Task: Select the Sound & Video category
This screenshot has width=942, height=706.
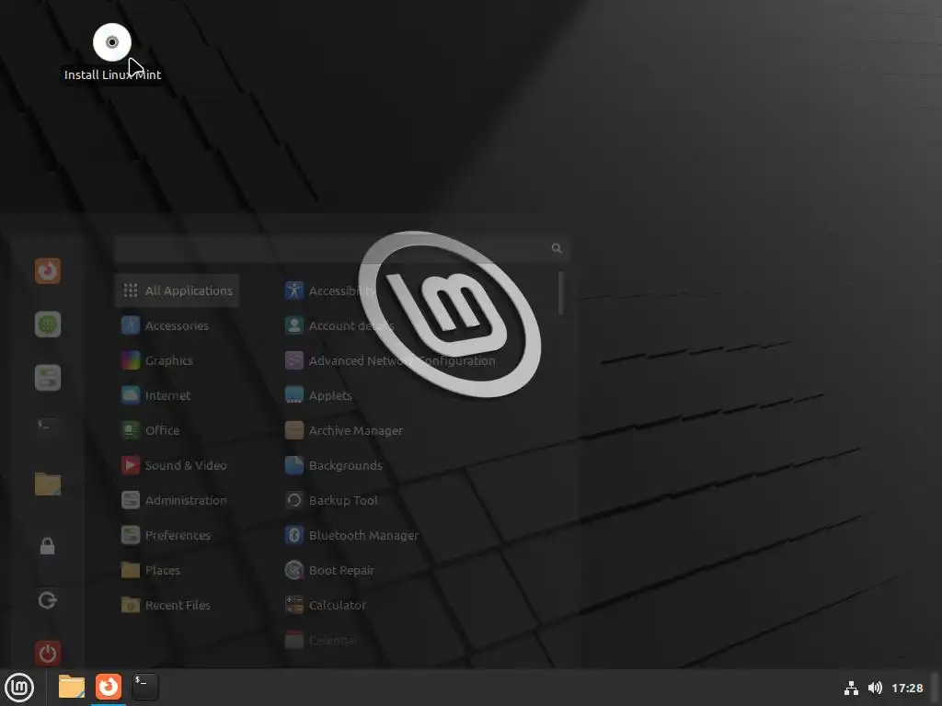Action: coord(177,465)
